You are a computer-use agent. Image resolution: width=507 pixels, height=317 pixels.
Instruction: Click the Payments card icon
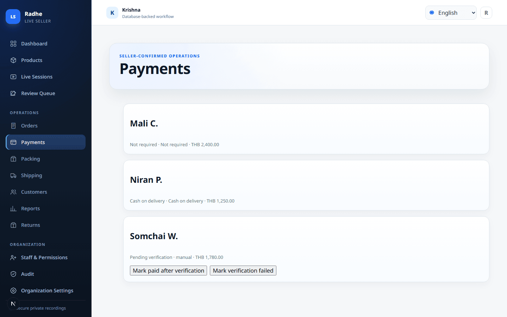click(x=13, y=142)
